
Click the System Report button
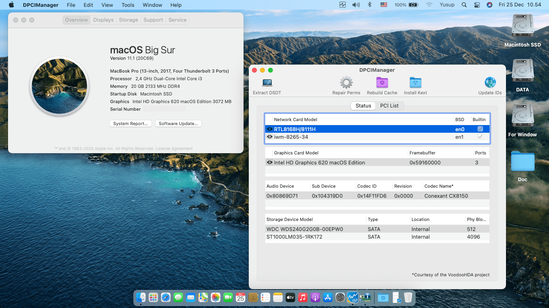[x=131, y=124]
